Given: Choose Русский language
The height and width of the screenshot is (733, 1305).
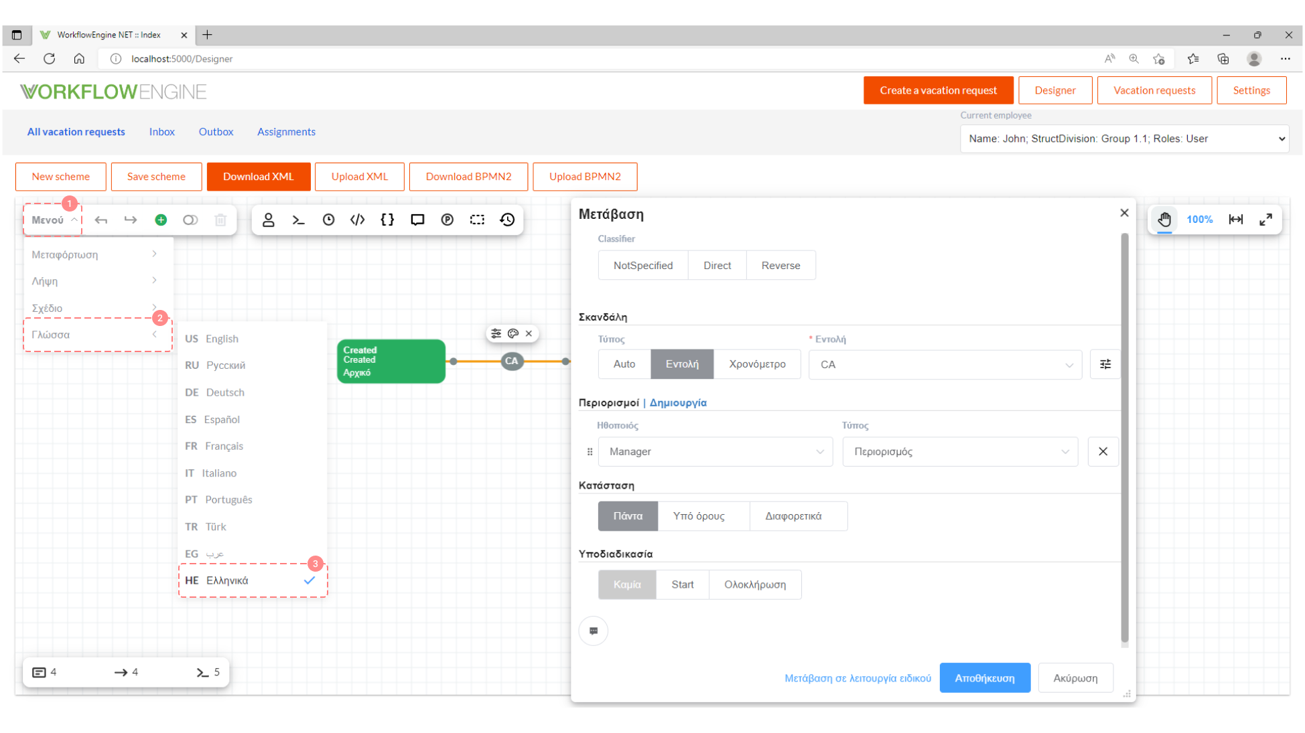Looking at the screenshot, I should [x=252, y=365].
